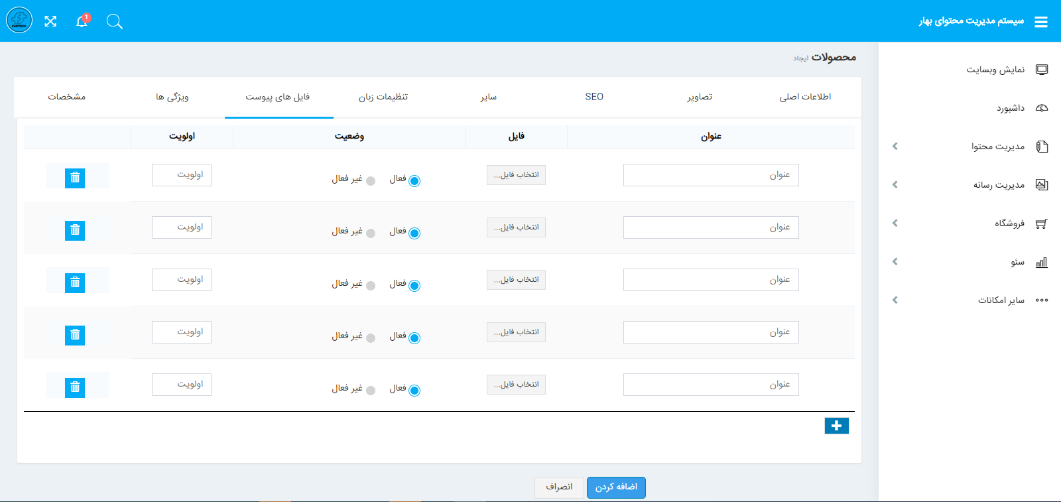Screen dimensions: 1061x502
Task: Click the اضافه کردن submit button
Action: [616, 487]
